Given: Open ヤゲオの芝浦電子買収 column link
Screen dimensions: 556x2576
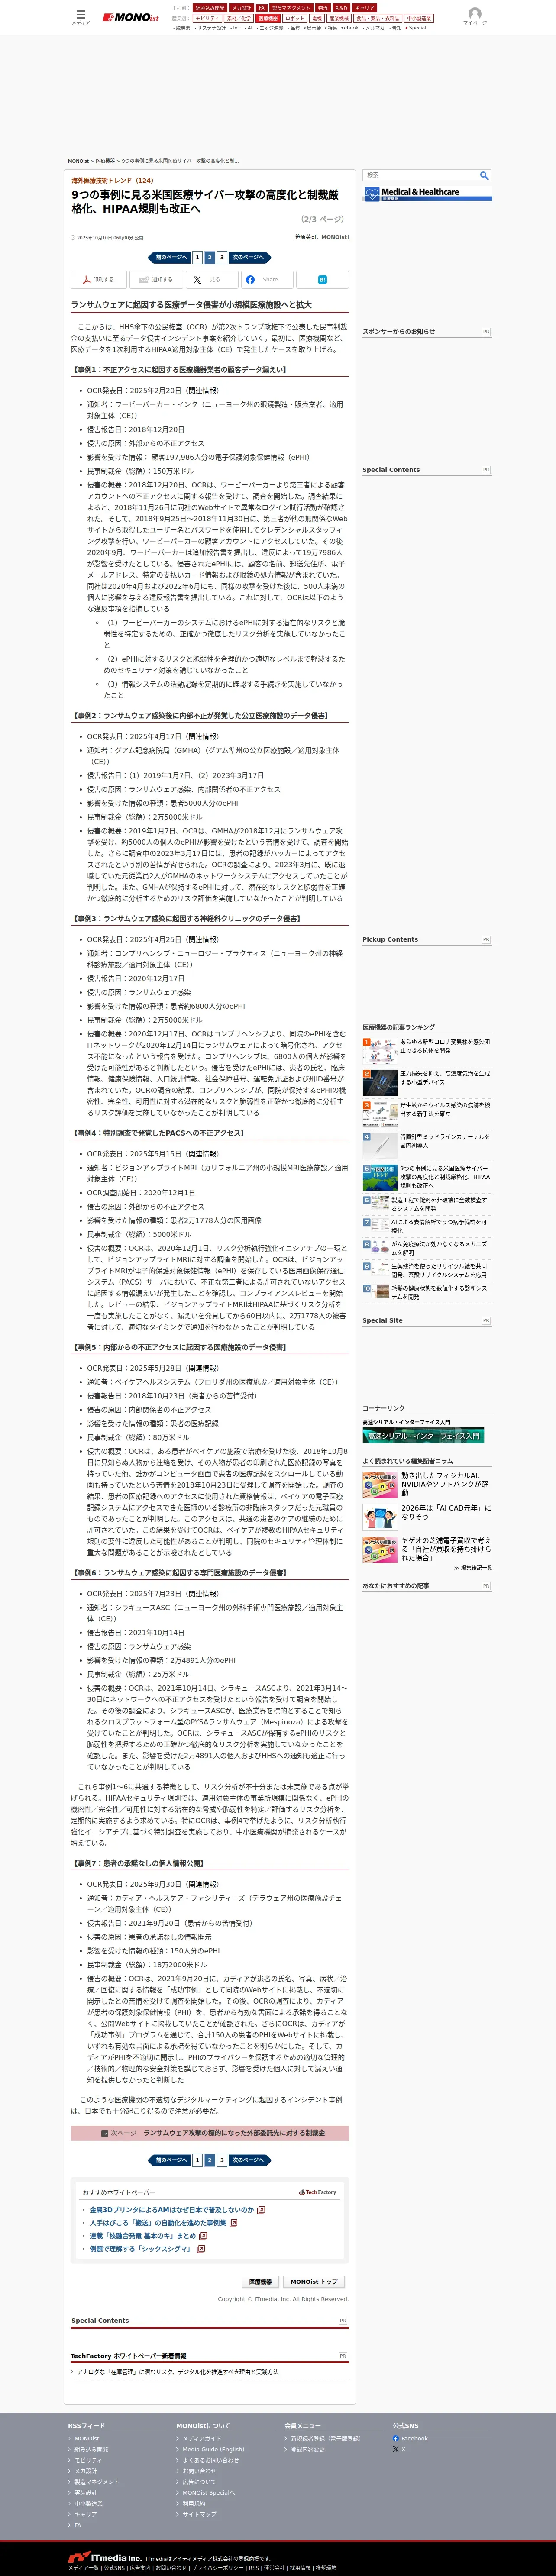Looking at the screenshot, I should [446, 1549].
